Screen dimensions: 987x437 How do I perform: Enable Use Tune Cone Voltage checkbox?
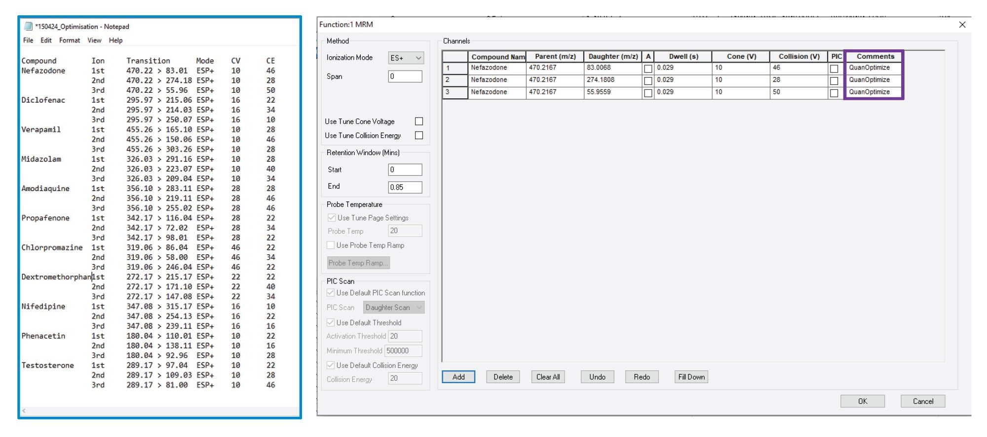(419, 121)
